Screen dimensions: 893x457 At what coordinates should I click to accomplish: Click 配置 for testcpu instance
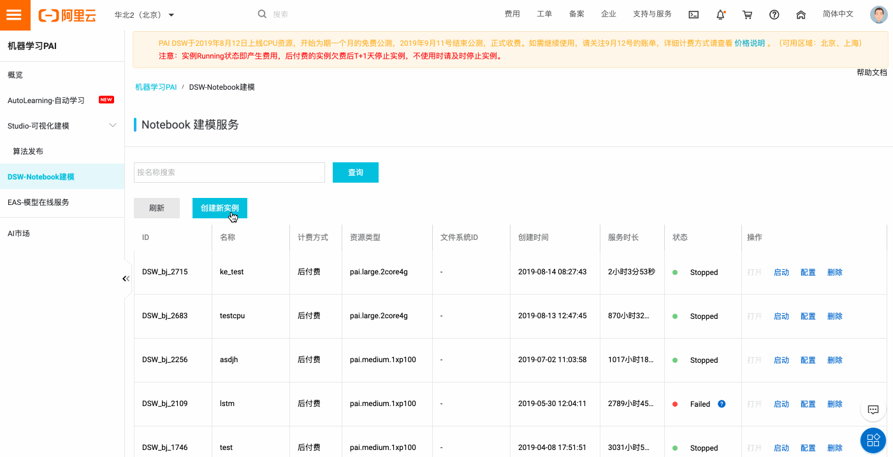tap(808, 316)
